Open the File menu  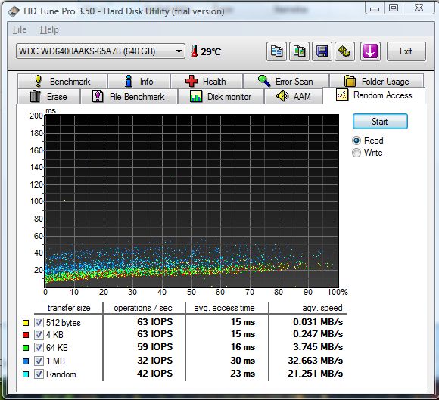20,29
